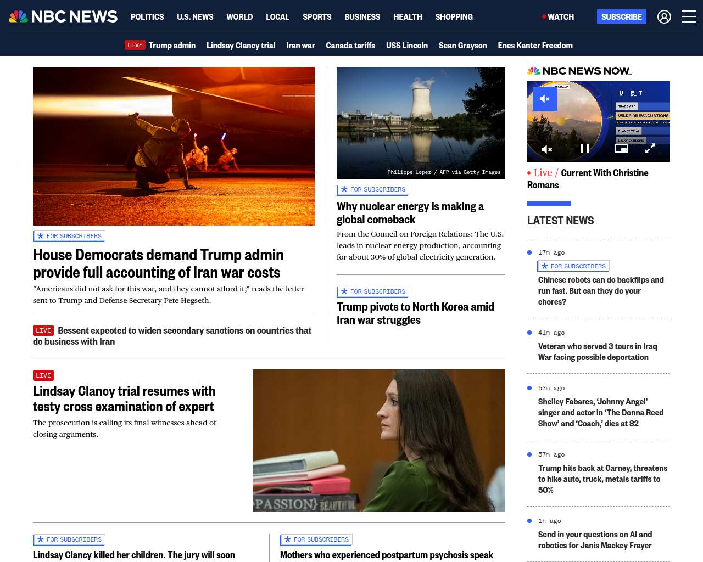Open Trump pivots to North Korea story

click(415, 313)
